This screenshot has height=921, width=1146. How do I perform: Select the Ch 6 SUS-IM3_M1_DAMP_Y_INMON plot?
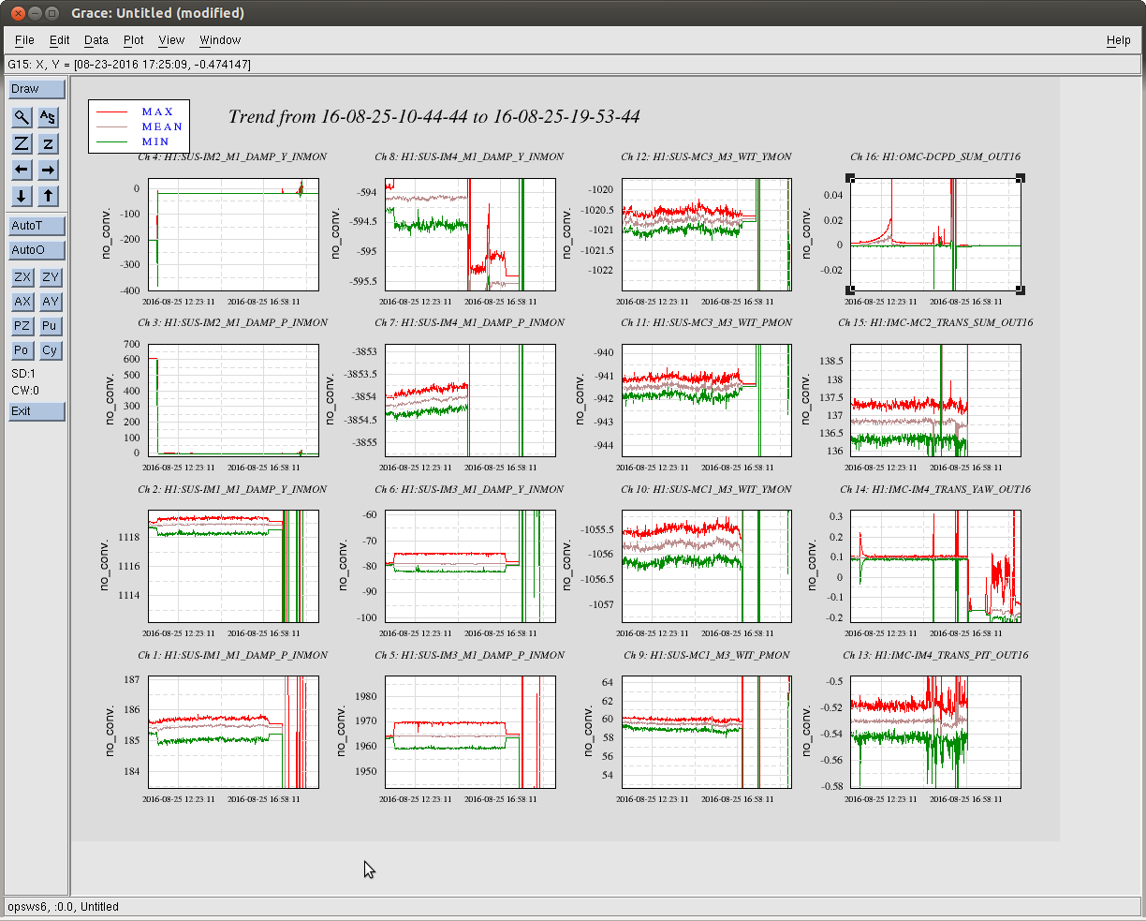[470, 566]
